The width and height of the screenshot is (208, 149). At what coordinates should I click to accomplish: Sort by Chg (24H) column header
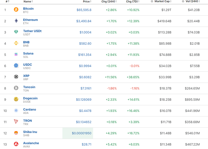109,2
